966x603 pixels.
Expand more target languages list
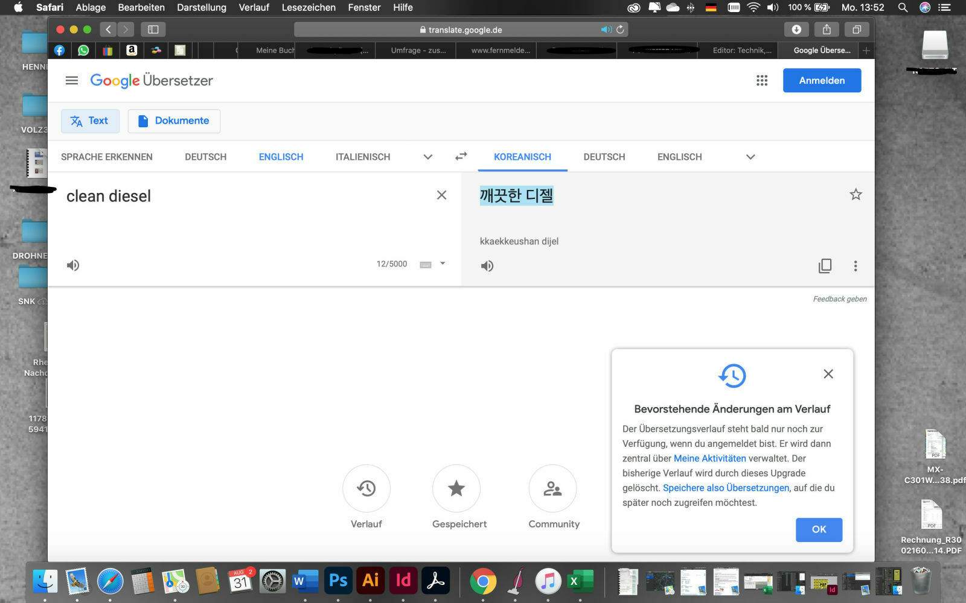(x=750, y=157)
